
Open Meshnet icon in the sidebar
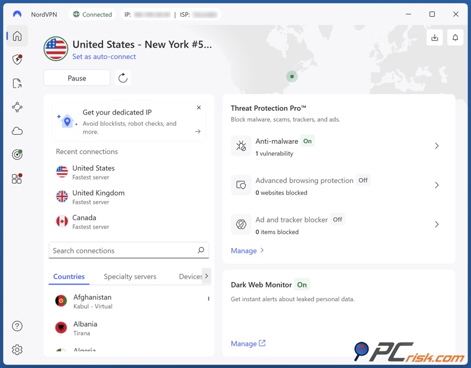coord(17,107)
